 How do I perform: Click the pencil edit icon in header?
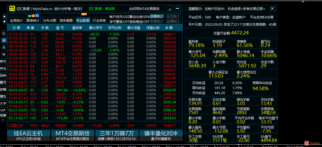(170, 9)
